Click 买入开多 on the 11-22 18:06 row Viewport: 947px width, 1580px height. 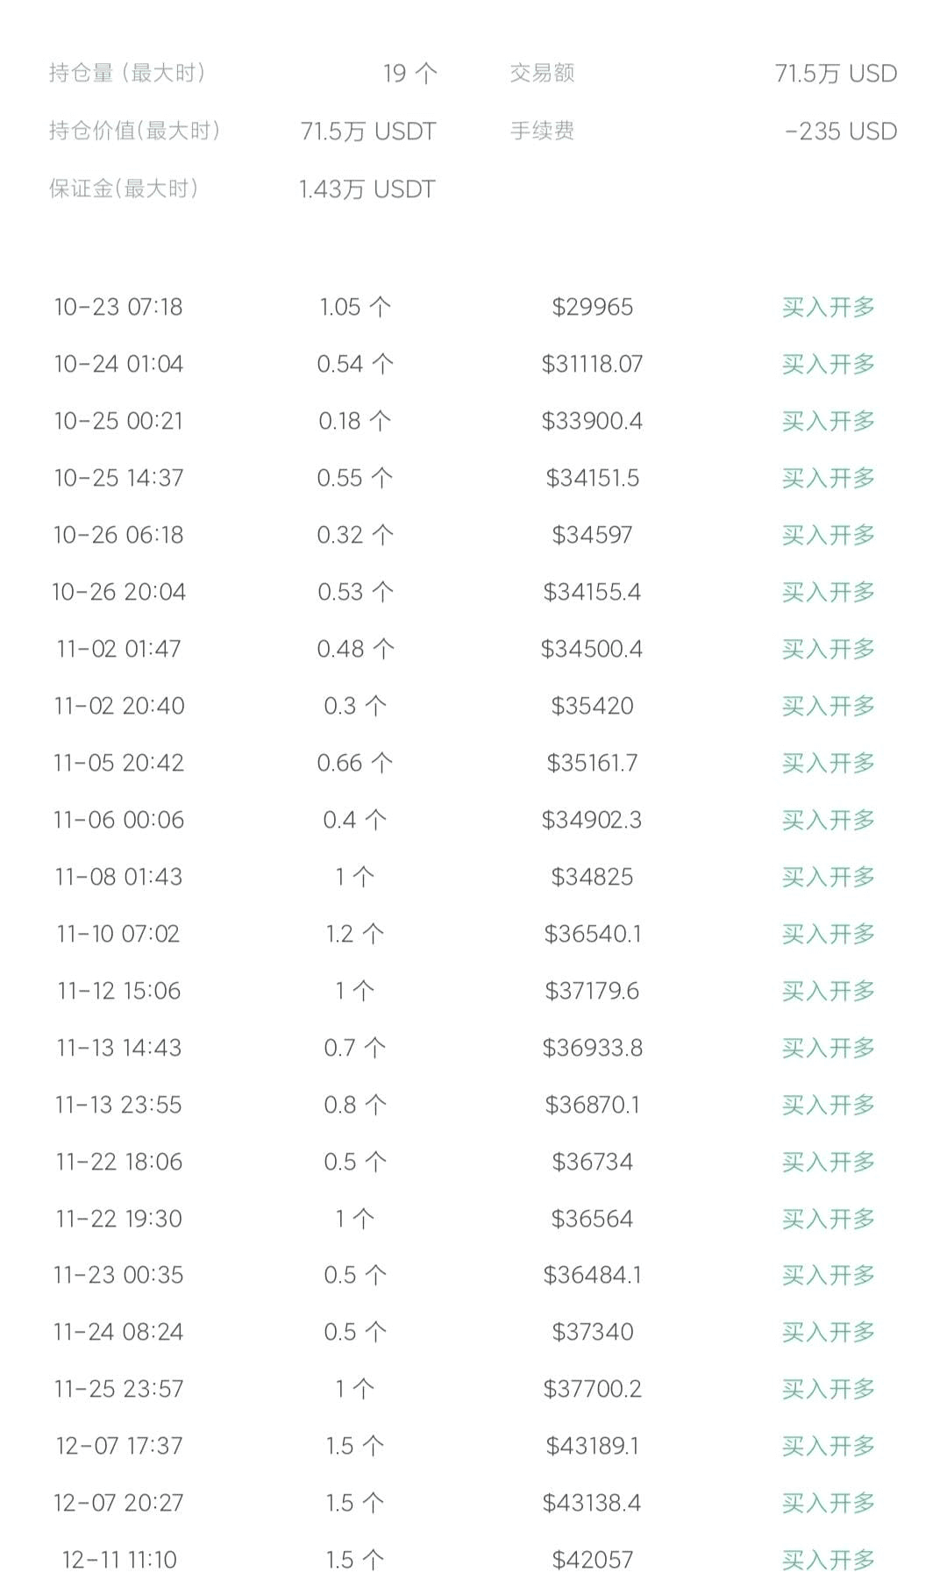pyautogui.click(x=828, y=1162)
